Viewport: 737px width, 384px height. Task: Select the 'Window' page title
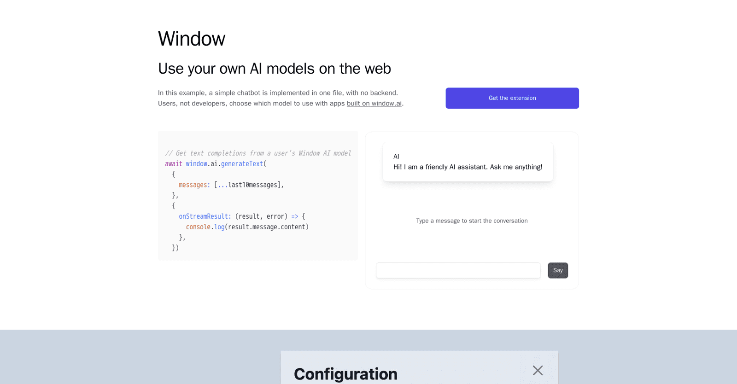pyautogui.click(x=192, y=39)
